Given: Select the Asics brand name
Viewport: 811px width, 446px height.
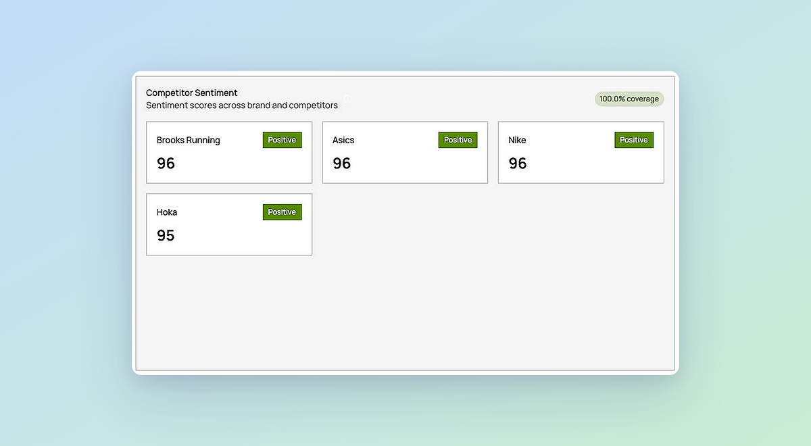Looking at the screenshot, I should tap(343, 141).
